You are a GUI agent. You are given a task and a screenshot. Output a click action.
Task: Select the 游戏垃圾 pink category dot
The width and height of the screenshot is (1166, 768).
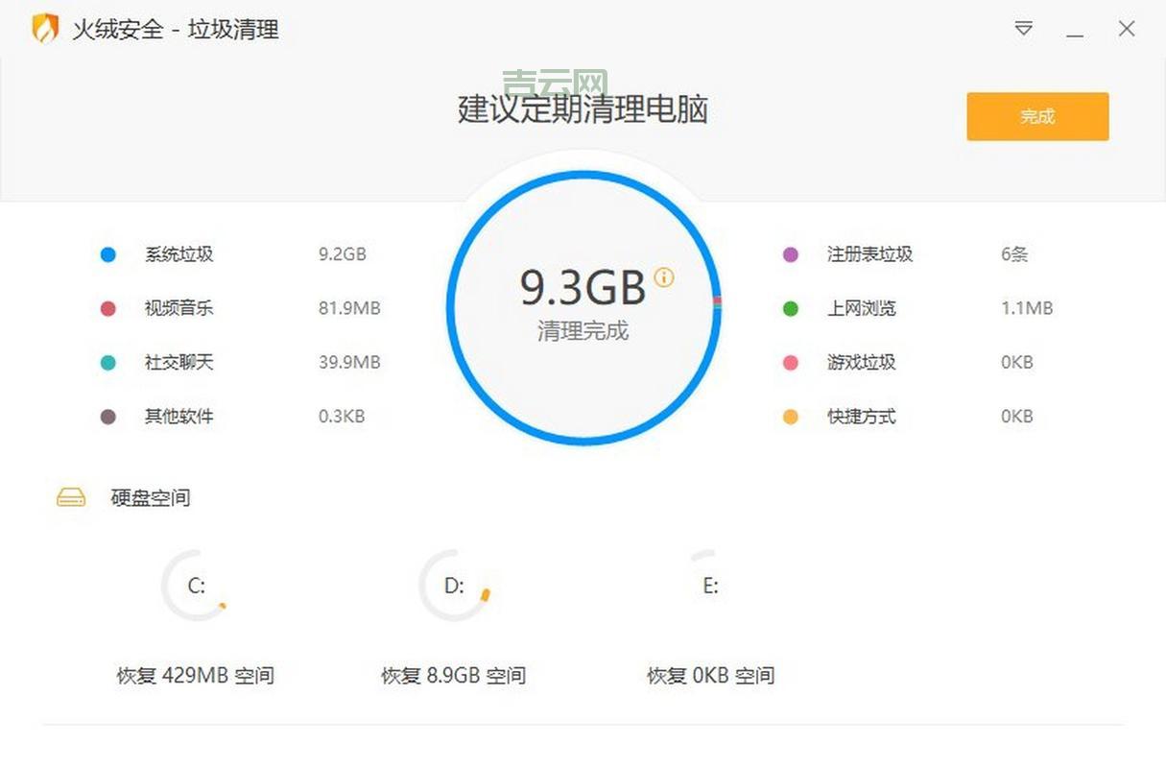pos(789,363)
